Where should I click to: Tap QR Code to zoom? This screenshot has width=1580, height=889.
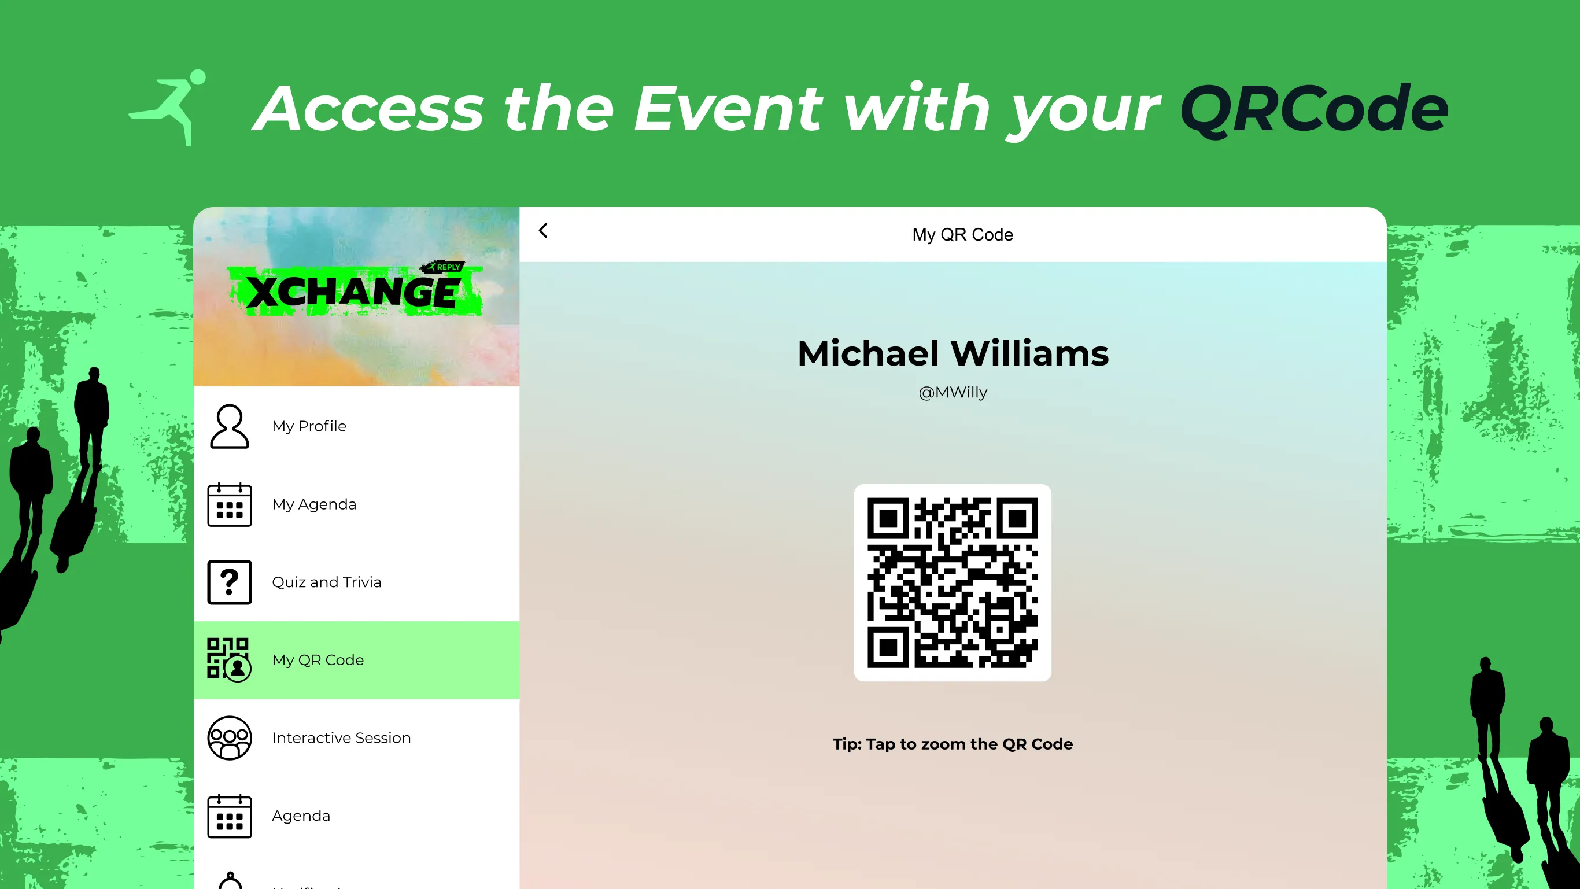click(x=952, y=582)
